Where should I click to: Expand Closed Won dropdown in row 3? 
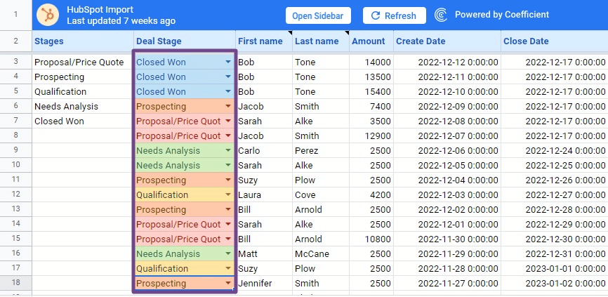pos(228,62)
